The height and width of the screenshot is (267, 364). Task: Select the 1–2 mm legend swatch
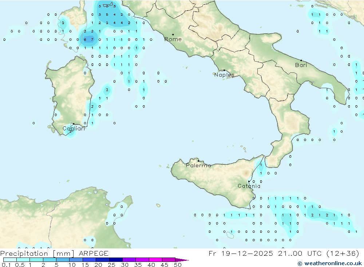pyautogui.click(x=36, y=260)
